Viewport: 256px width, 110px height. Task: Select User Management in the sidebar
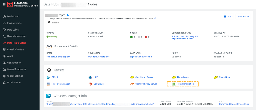(x=17, y=36)
